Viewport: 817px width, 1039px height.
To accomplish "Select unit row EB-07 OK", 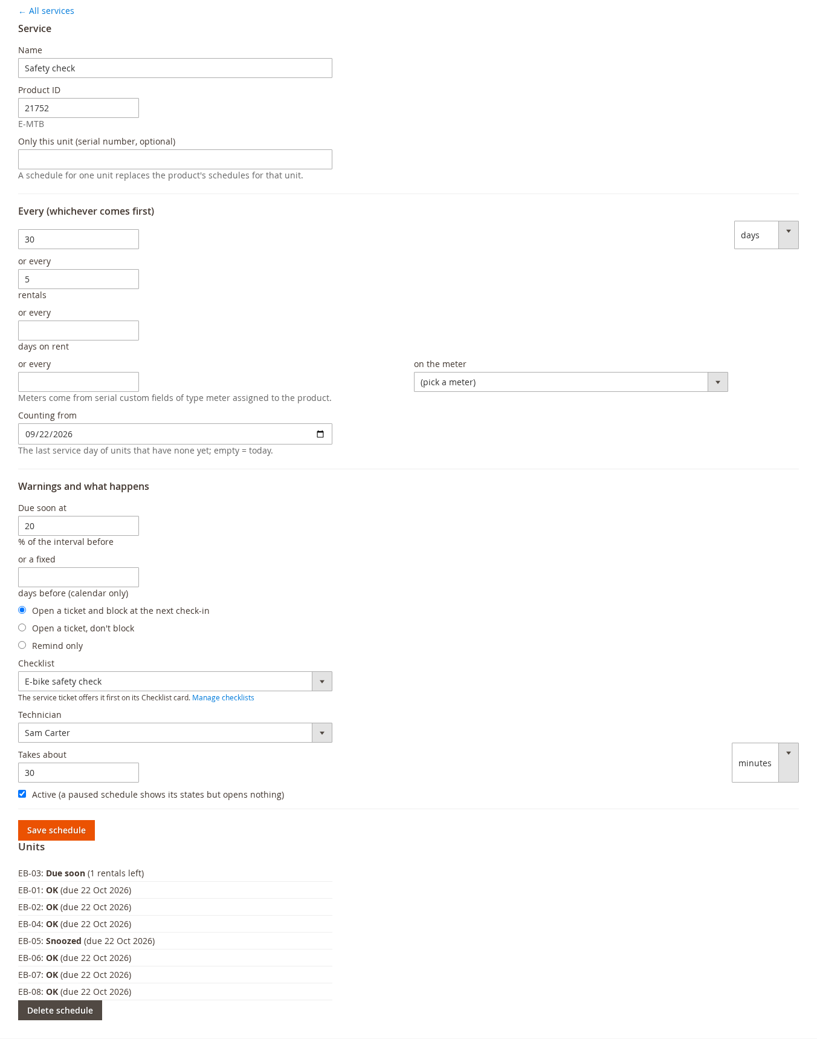I will 175,975.
